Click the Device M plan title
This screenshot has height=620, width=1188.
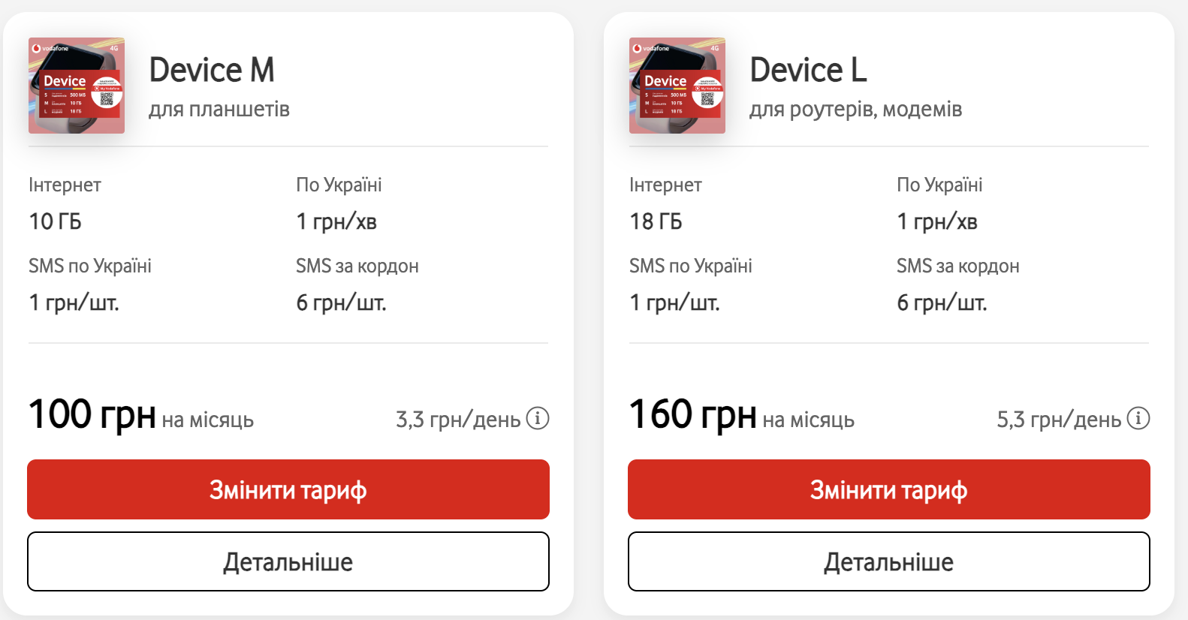pyautogui.click(x=212, y=71)
